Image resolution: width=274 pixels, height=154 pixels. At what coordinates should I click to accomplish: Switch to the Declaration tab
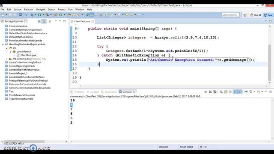[x=109, y=92]
